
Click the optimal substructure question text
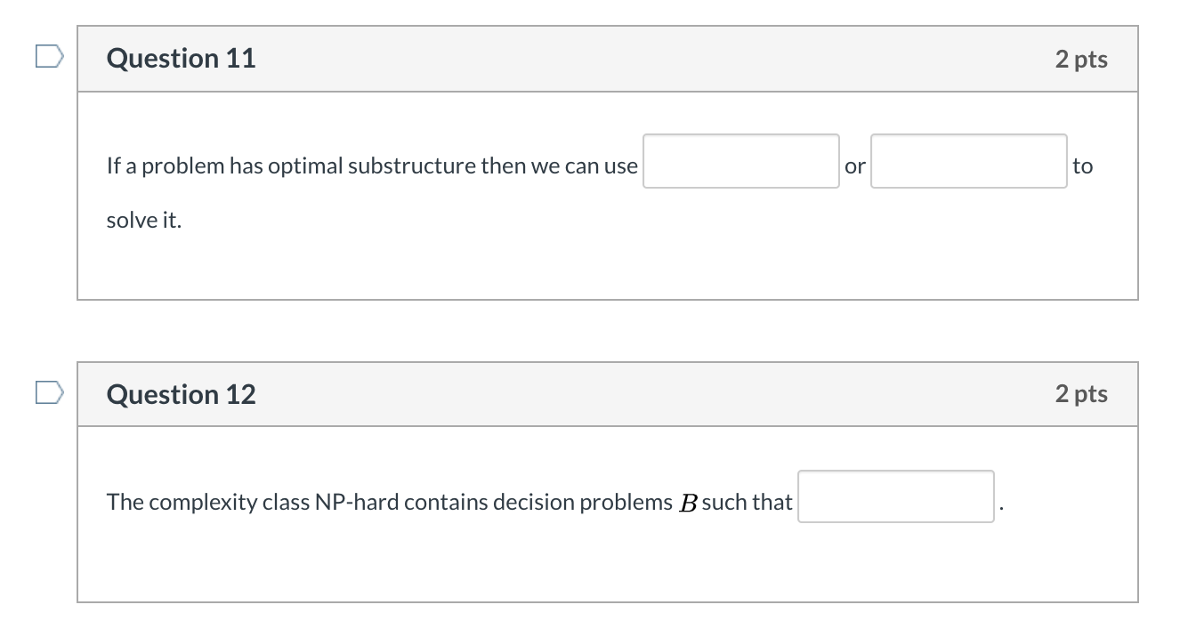[371, 165]
